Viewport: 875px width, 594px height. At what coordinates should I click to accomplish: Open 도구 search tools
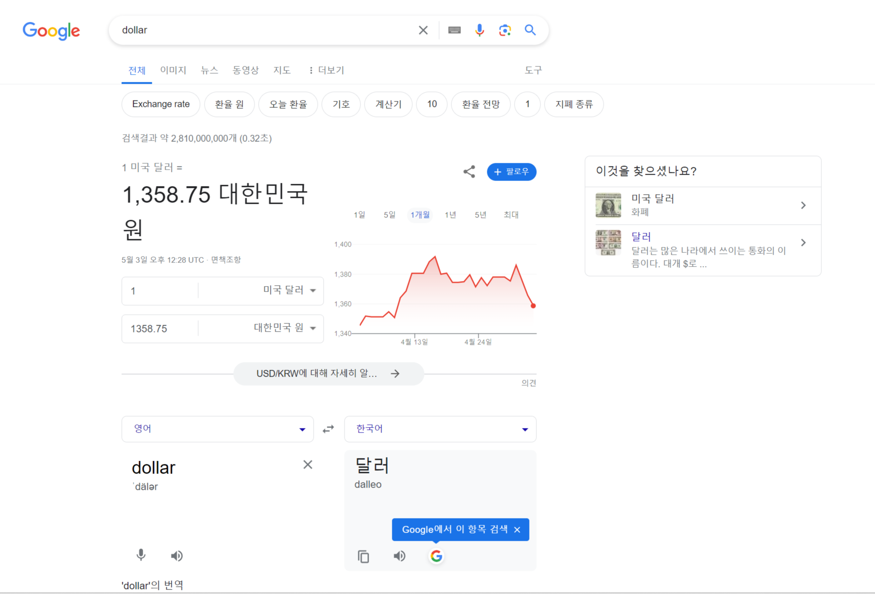[x=533, y=70]
